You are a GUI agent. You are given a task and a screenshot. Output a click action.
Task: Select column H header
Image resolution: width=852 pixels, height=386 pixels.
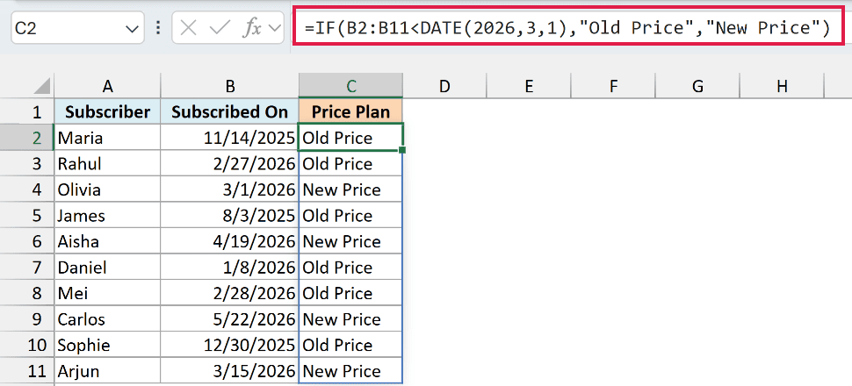(782, 86)
